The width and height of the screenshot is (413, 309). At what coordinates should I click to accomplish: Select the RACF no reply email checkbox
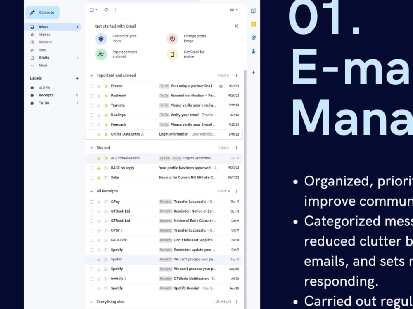[x=92, y=168]
